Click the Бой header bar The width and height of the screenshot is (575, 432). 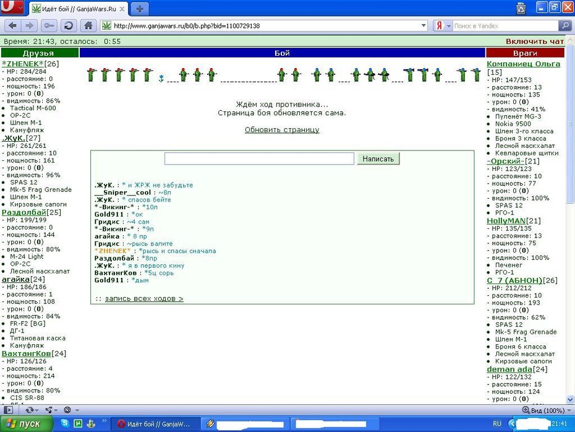(x=282, y=53)
